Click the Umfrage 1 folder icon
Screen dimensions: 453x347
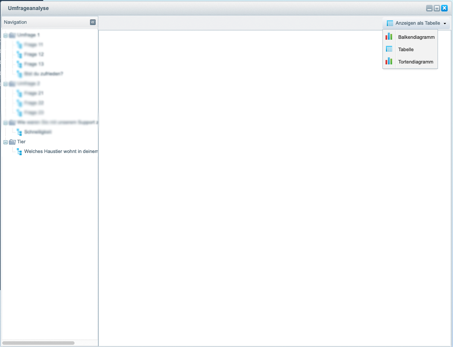(x=12, y=35)
